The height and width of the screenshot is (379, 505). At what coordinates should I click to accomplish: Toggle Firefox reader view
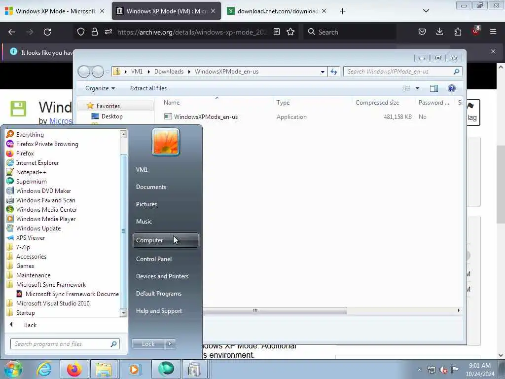pos(276,32)
